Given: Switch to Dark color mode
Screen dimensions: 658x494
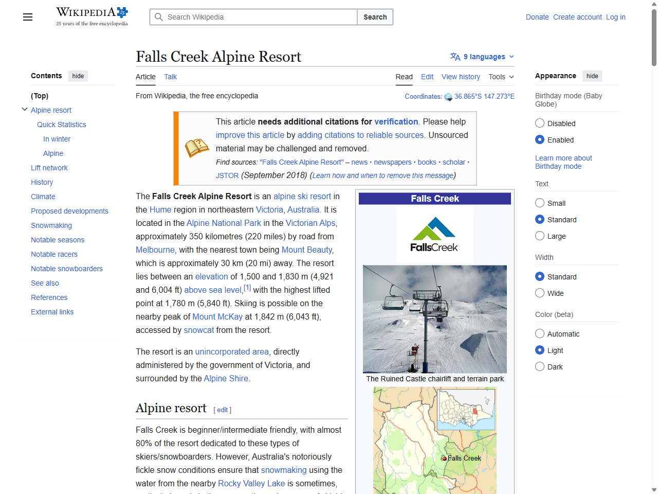Looking at the screenshot, I should pos(540,366).
